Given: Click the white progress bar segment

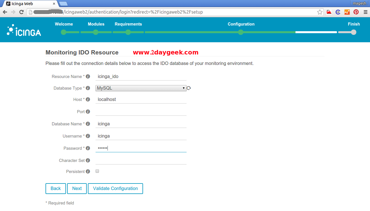Looking at the screenshot, I should (316, 32).
